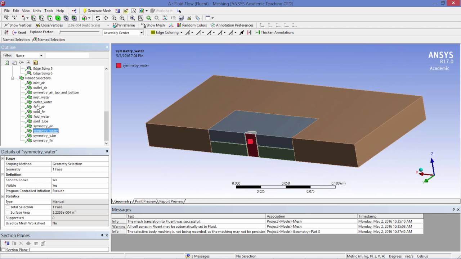Click the New Section Plane icon
The height and width of the screenshot is (259, 461).
click(7, 244)
